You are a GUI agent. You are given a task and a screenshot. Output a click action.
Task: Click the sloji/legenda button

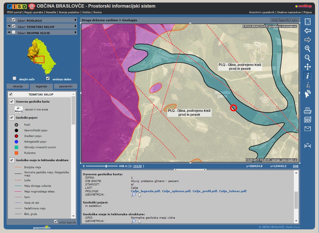280,20
